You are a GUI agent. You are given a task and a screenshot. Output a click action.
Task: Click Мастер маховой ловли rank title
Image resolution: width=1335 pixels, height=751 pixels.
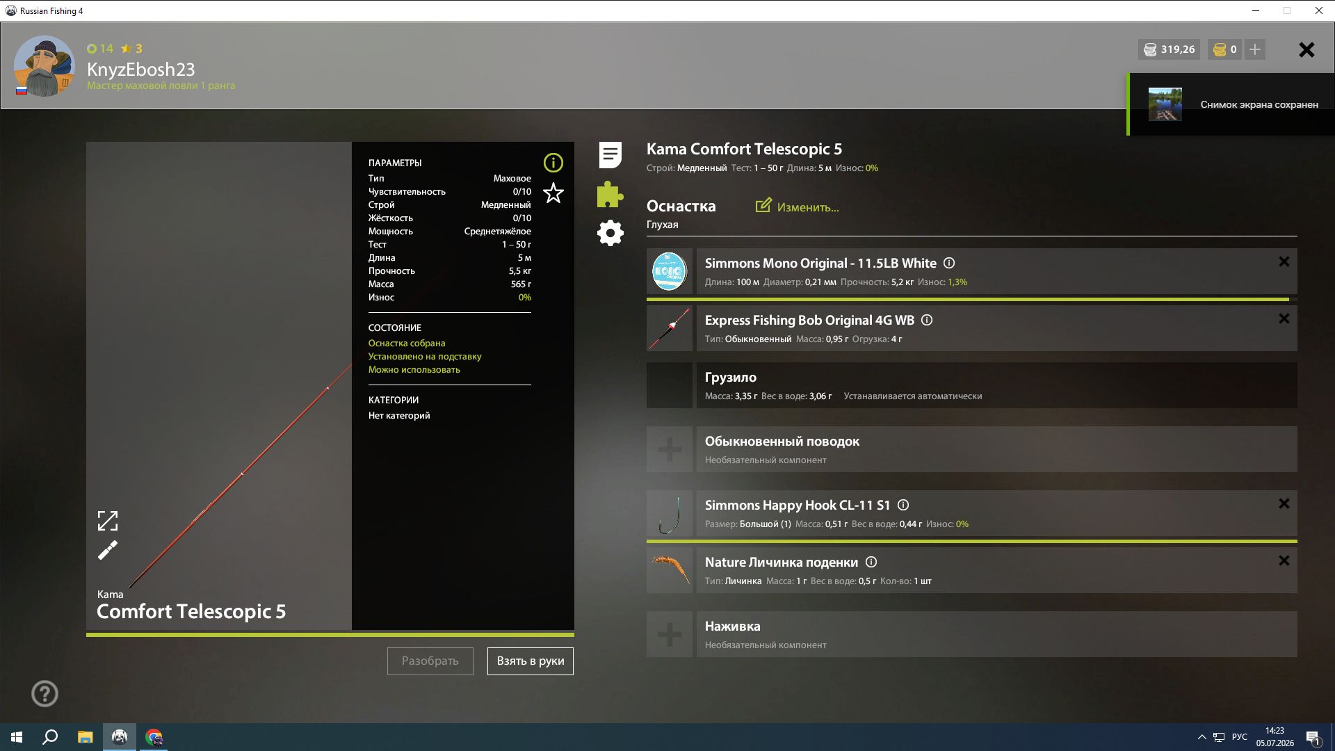point(161,86)
